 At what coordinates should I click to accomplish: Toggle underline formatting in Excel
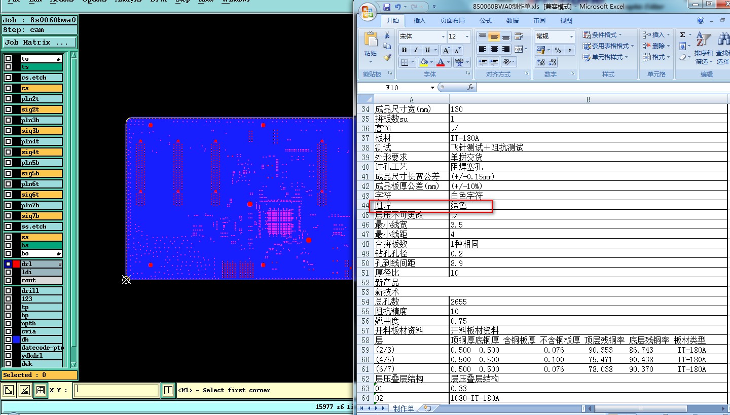point(427,50)
